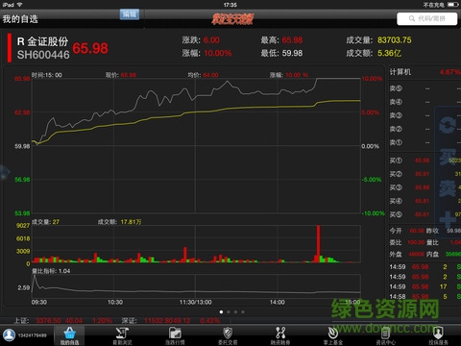Open the 最新浏览 recent views tab

pos(122,335)
